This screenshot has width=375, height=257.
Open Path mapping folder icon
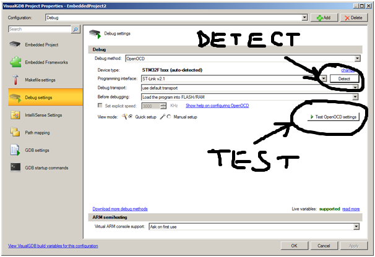(x=15, y=132)
